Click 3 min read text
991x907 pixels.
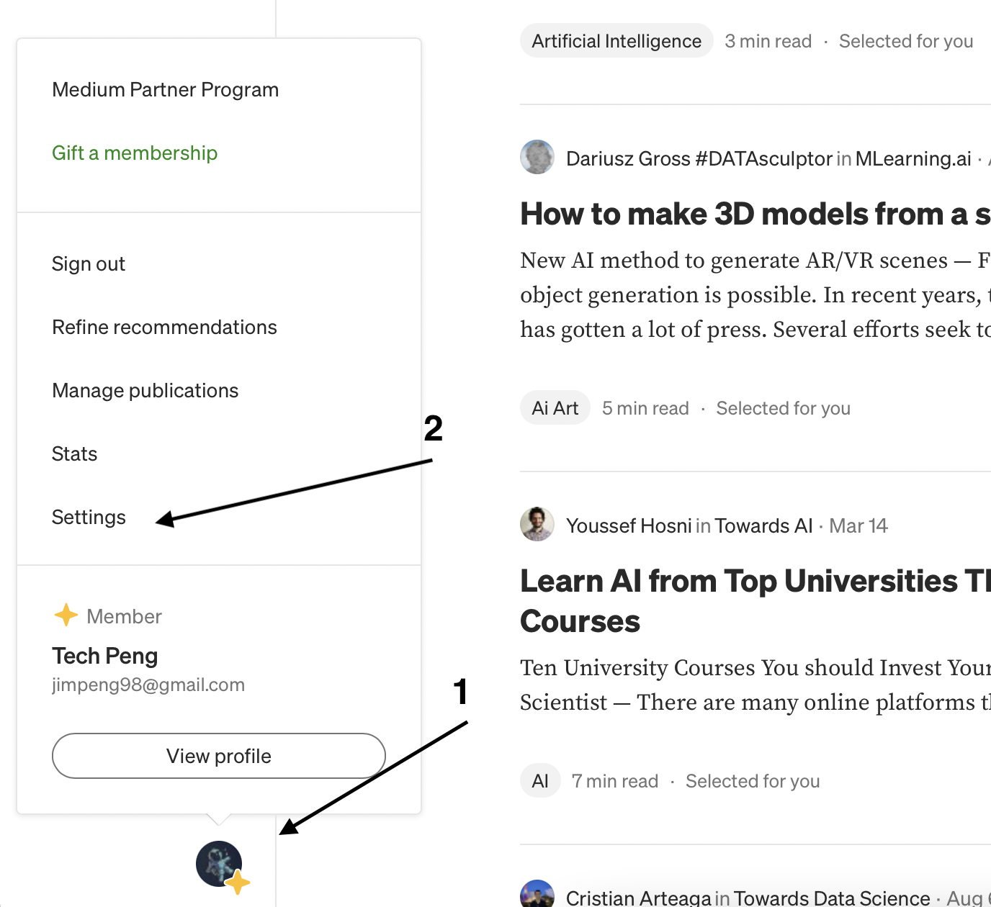[768, 41]
